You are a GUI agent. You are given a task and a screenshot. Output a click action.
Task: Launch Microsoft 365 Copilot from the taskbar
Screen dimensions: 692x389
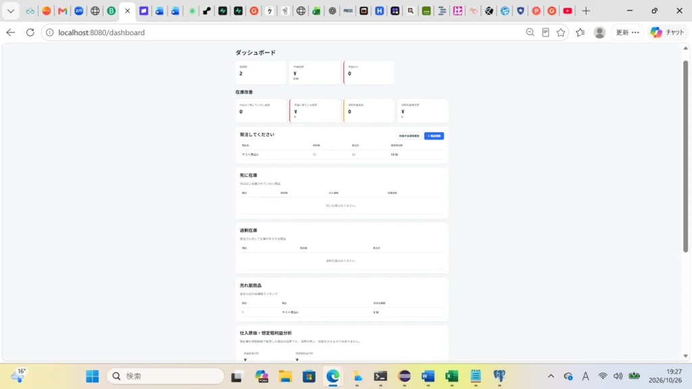coord(262,376)
